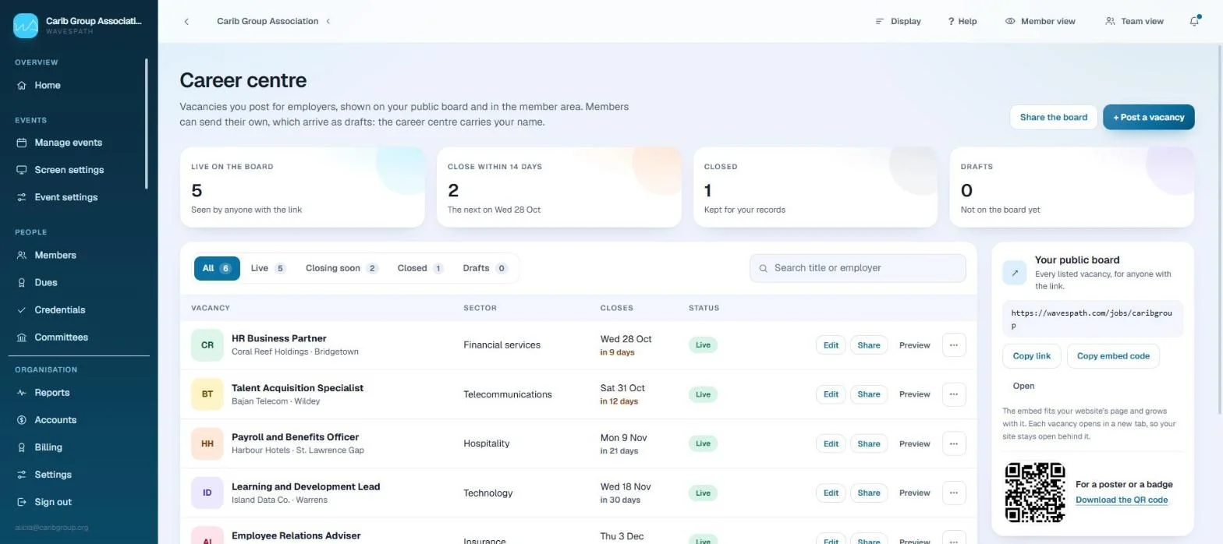Open the Display options menu
The width and height of the screenshot is (1223, 544).
[x=899, y=21]
